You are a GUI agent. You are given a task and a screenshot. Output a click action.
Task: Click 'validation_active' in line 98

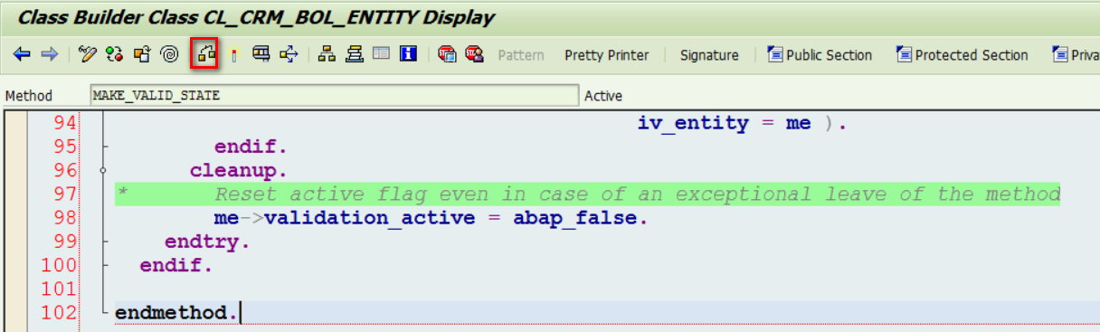[x=369, y=218]
